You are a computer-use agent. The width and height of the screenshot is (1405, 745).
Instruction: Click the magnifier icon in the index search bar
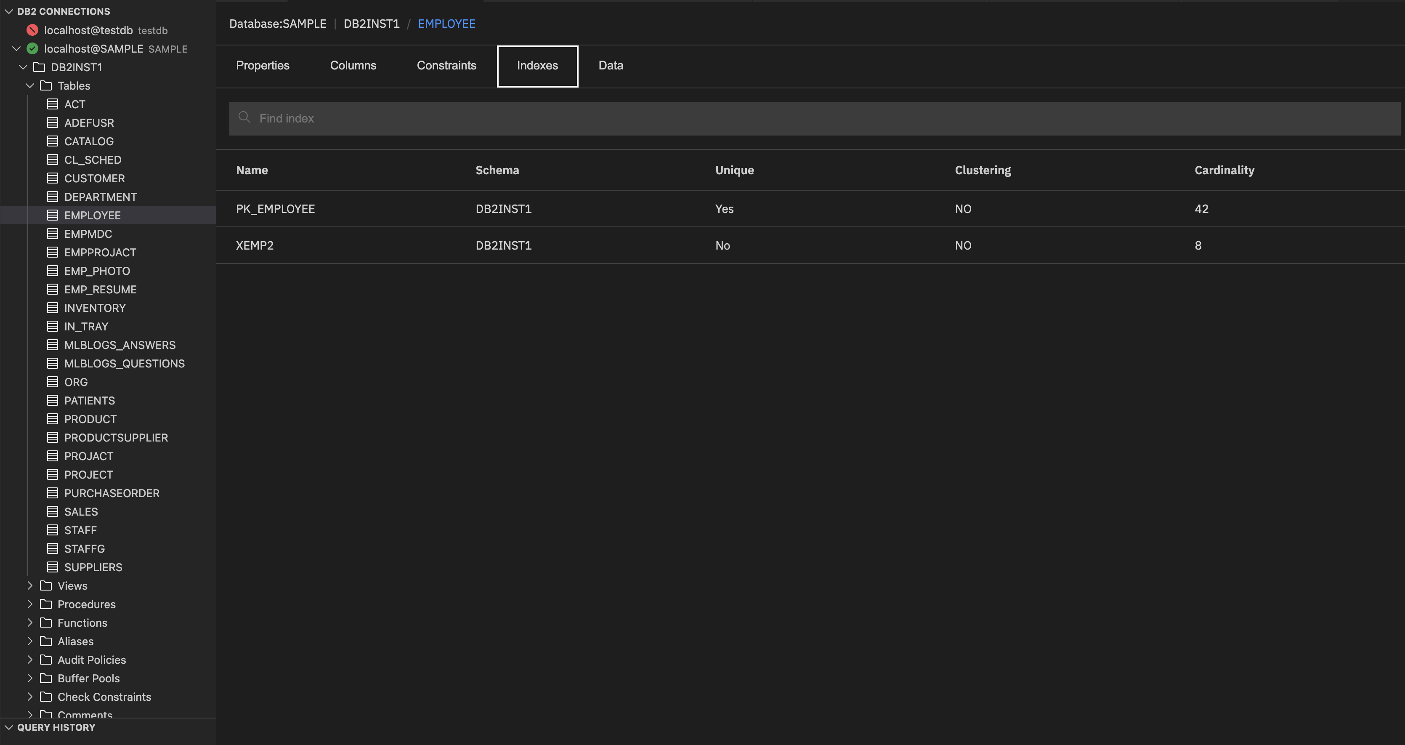click(x=244, y=118)
